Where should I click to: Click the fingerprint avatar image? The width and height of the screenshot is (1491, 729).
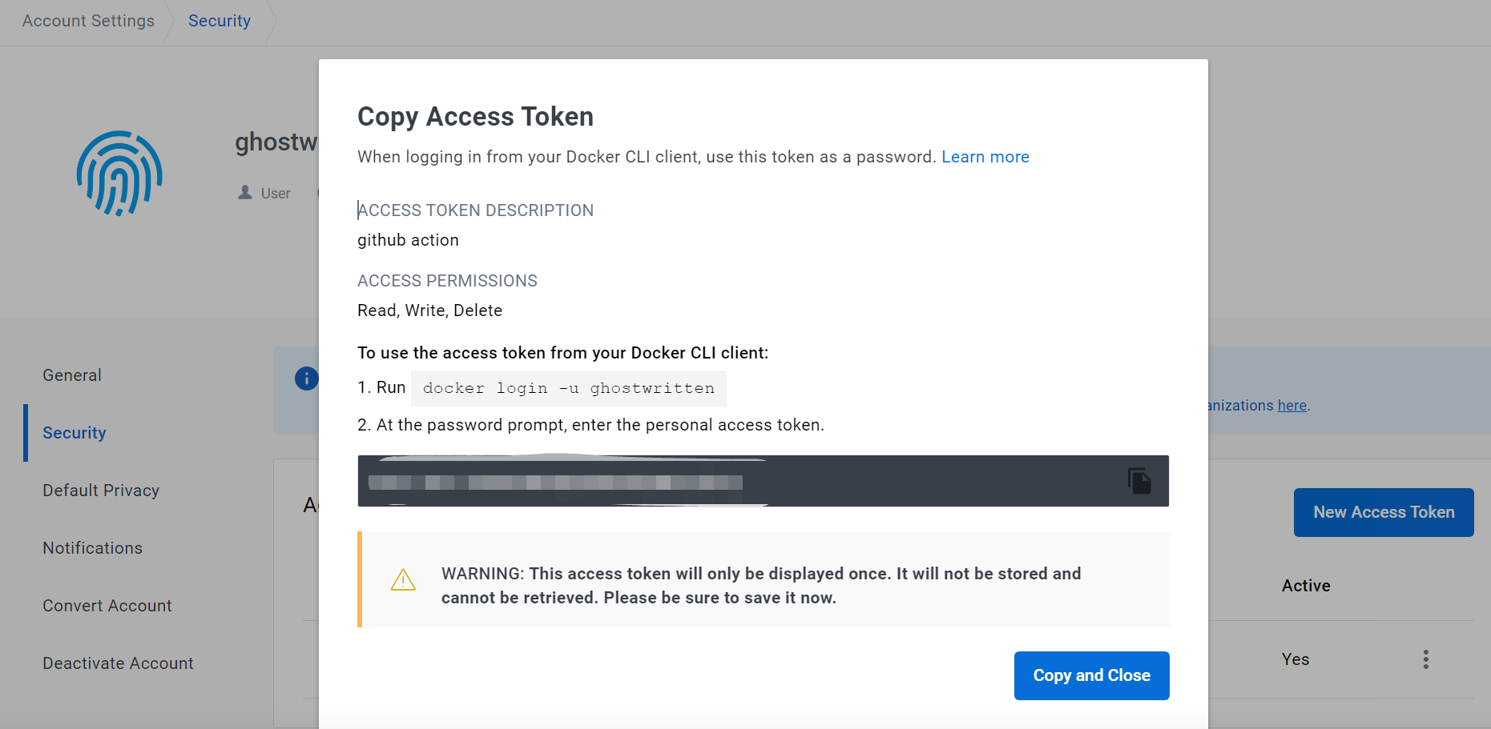119,174
